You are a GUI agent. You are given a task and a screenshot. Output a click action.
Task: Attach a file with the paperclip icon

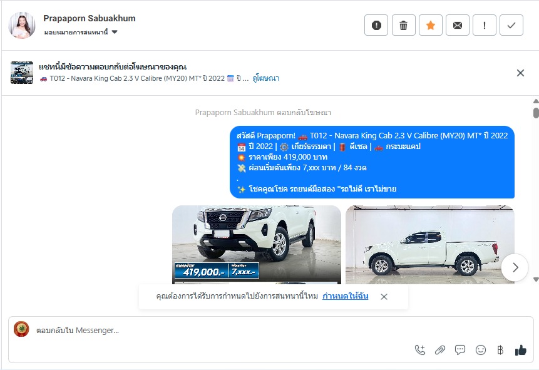coord(439,350)
